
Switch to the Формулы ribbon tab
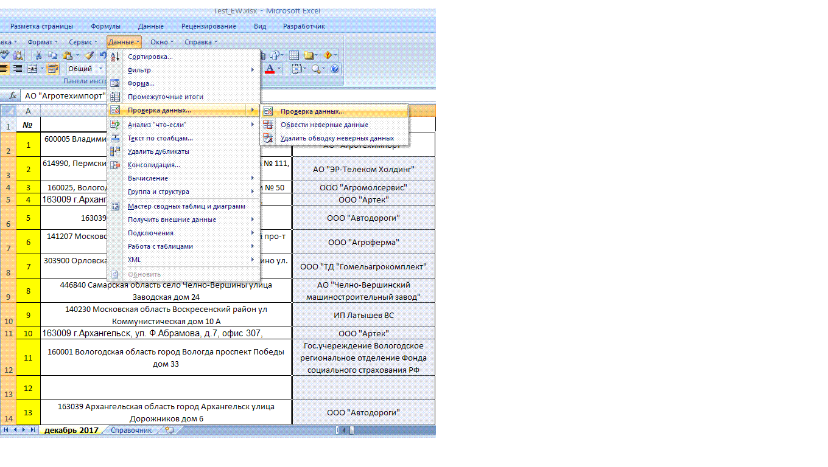coord(105,26)
